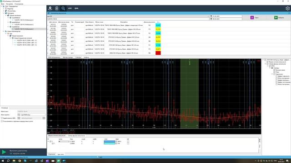Screen dimensions: 291x163
Task: Toggle the label checkbox beside the blue swatch
Action: click(116, 141)
